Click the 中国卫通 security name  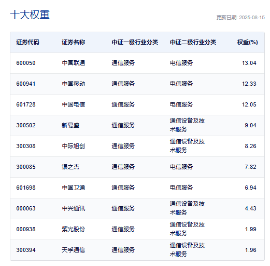(x=74, y=188)
